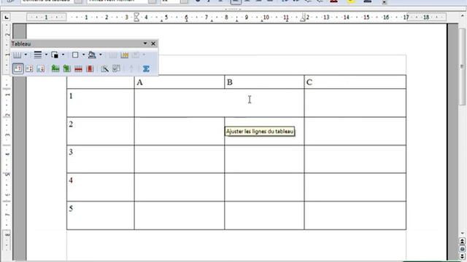The image size is (467, 262).
Task: Click the Borders square icon
Action: coord(75,55)
